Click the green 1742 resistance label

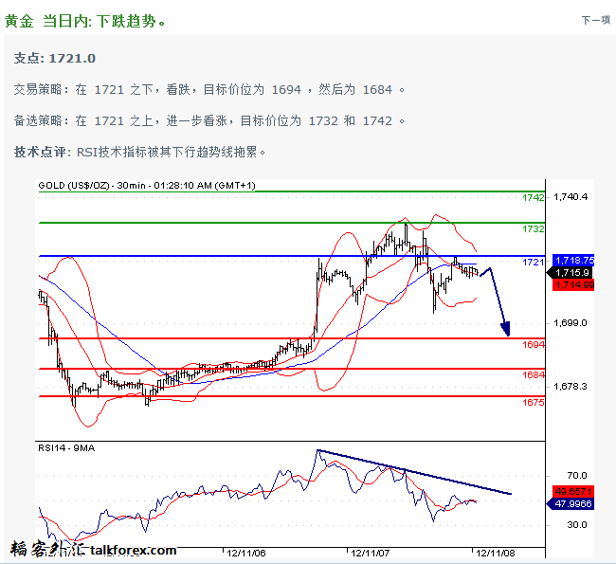pyautogui.click(x=534, y=198)
